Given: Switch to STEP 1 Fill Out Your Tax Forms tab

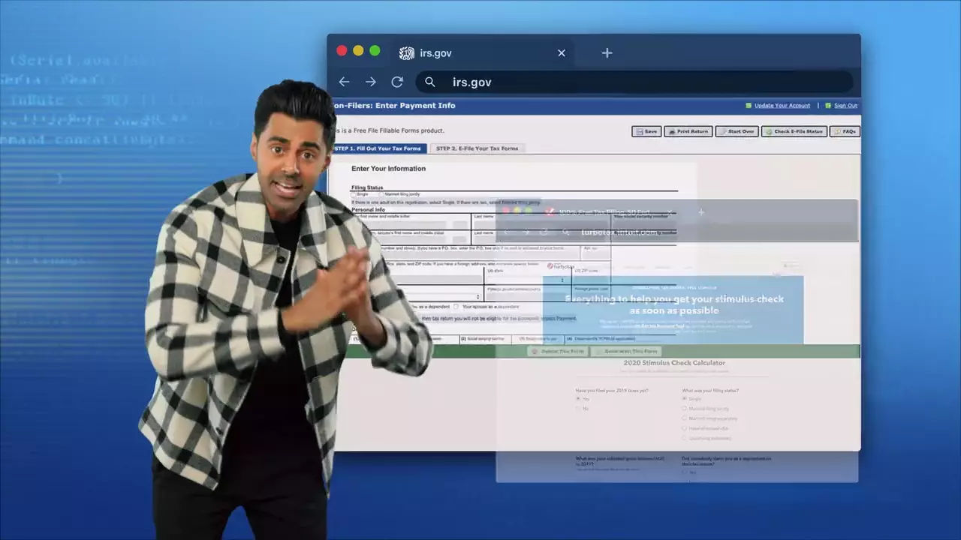Looking at the screenshot, I should tap(378, 148).
